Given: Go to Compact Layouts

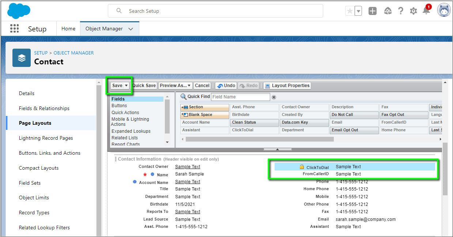Looking at the screenshot, I should click(39, 168).
